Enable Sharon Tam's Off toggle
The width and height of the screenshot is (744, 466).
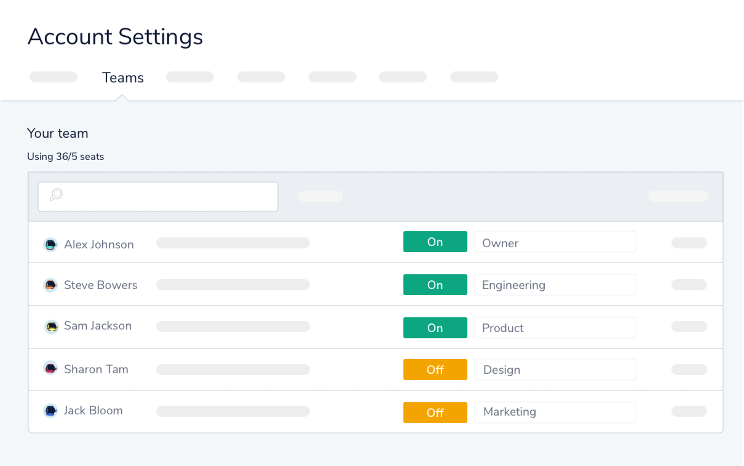tap(435, 370)
